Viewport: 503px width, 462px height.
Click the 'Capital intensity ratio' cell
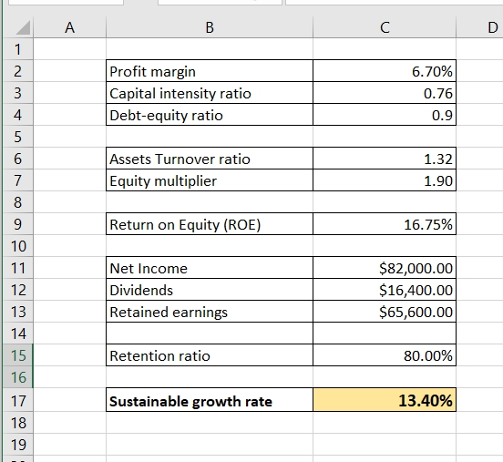coord(210,93)
